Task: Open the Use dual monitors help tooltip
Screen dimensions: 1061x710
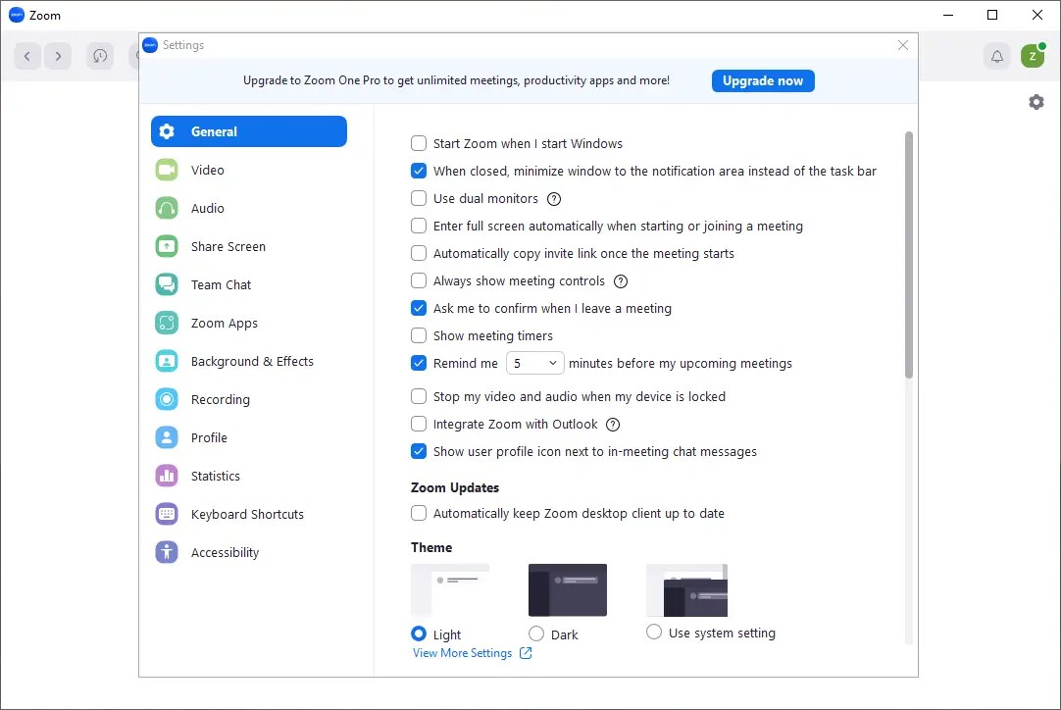Action: pyautogui.click(x=554, y=199)
